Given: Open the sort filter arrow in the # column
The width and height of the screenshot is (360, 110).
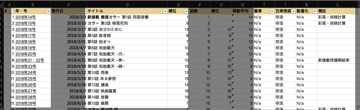Looking at the screenshot, I should [x=12, y=11].
